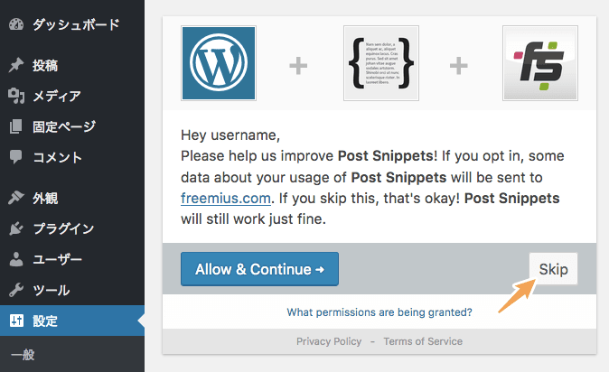Click the Media icon in sidebar
Viewport: 609px width, 372px height.
(16, 96)
